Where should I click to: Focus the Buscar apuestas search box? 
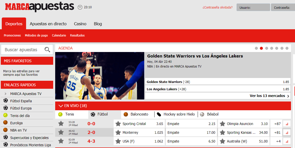click(x=27, y=49)
